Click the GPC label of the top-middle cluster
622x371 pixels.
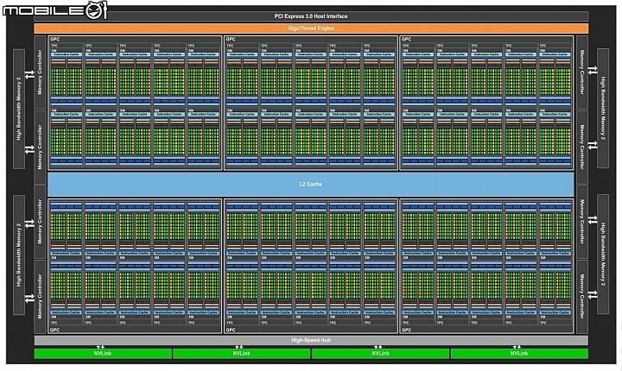[x=231, y=39]
